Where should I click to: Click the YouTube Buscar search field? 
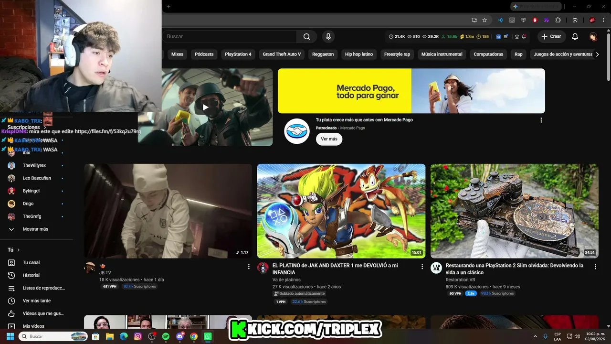[229, 36]
